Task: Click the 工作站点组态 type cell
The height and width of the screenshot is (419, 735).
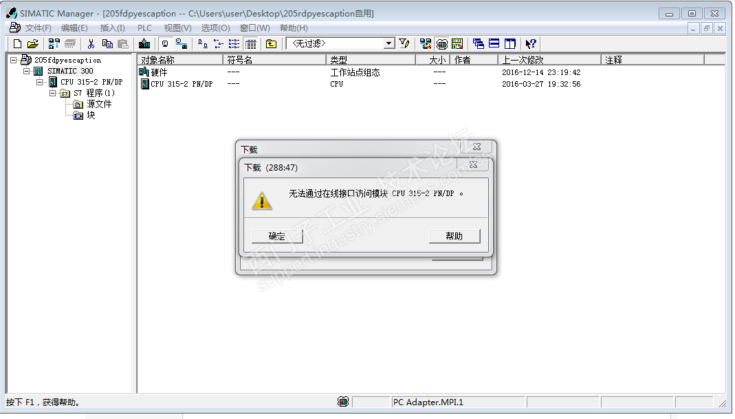Action: pyautogui.click(x=355, y=72)
